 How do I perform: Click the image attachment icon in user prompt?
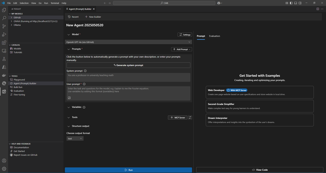click(69, 98)
